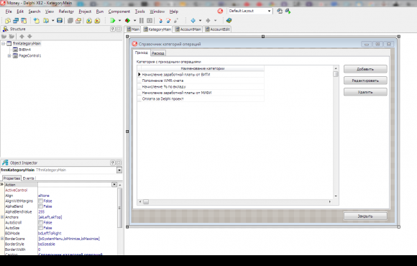Screen dimensions: 417x266
Task: Click the Добавить button
Action: pos(365,69)
